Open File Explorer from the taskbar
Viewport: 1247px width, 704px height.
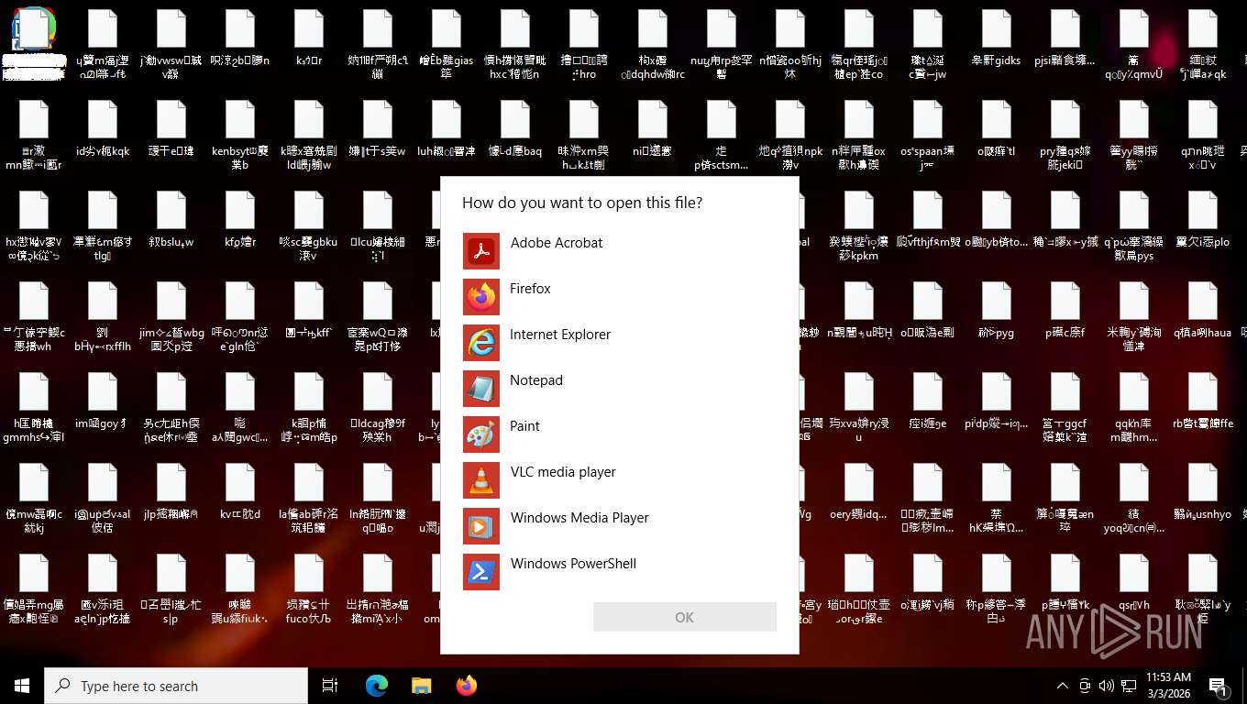click(421, 686)
